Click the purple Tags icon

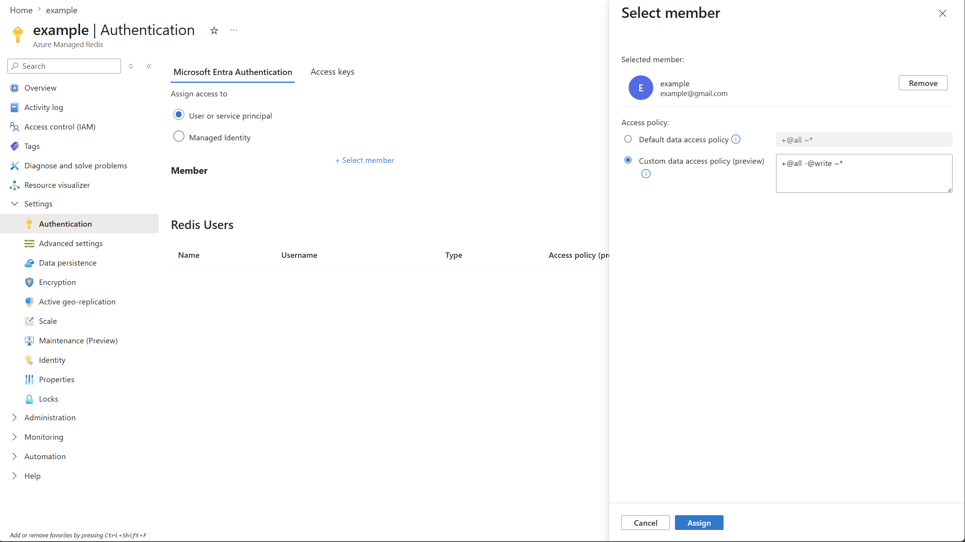14,146
